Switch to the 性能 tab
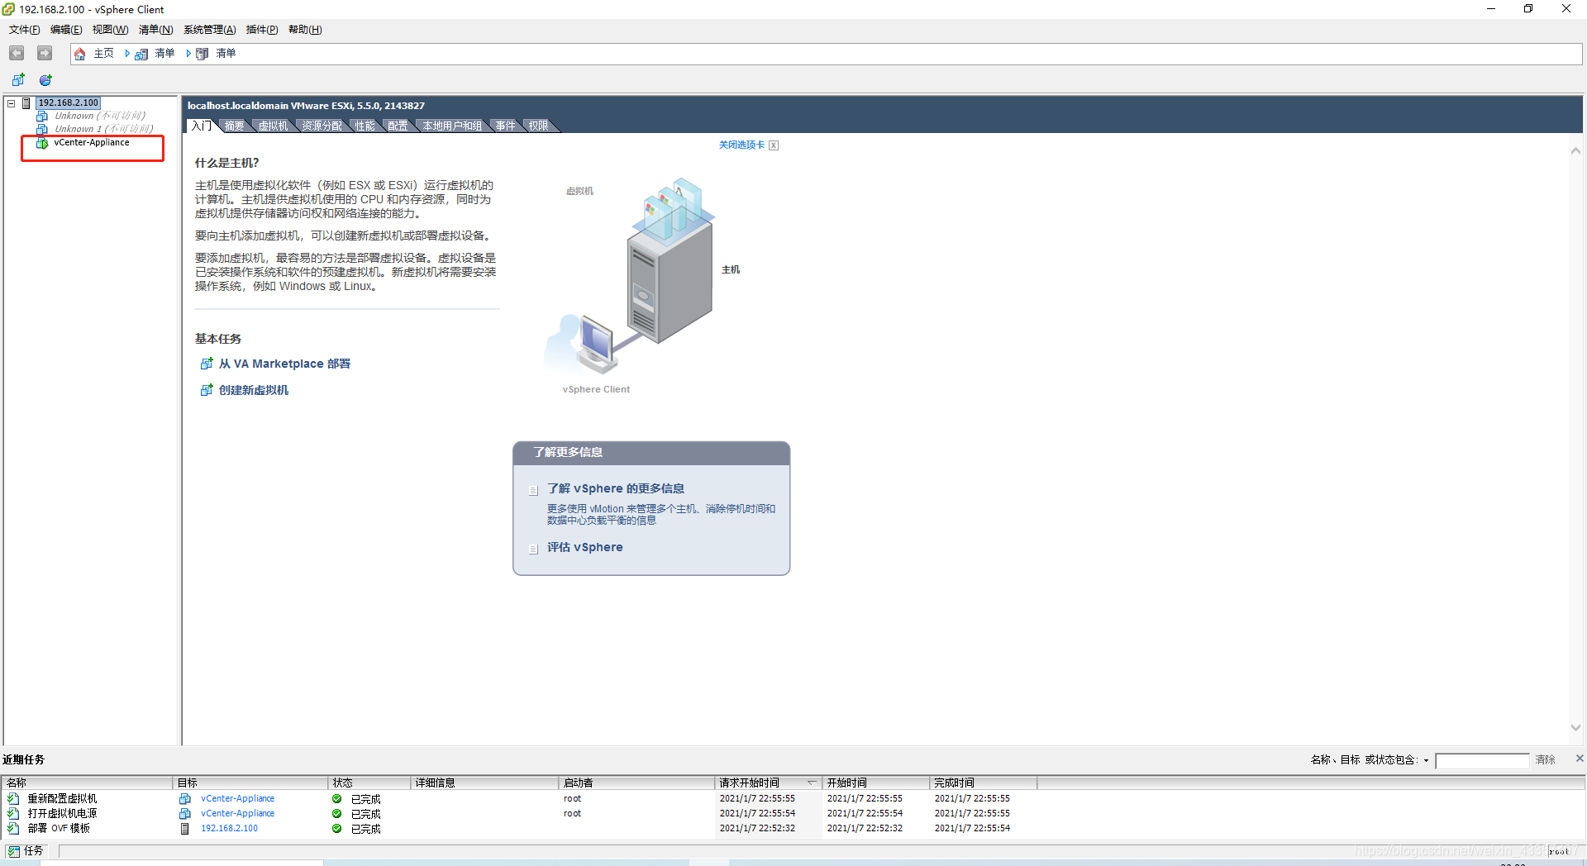 [365, 126]
